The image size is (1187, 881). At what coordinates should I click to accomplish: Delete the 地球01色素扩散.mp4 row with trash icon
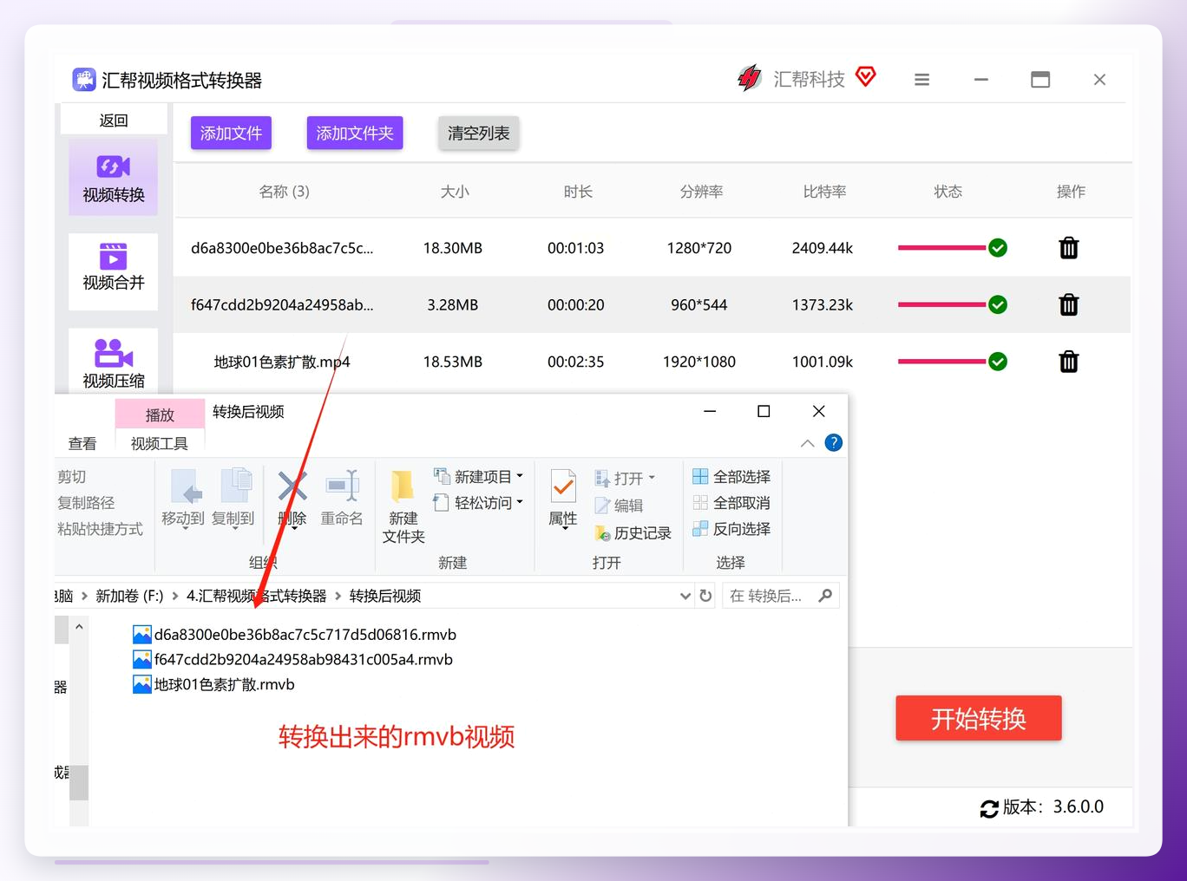[x=1069, y=362]
